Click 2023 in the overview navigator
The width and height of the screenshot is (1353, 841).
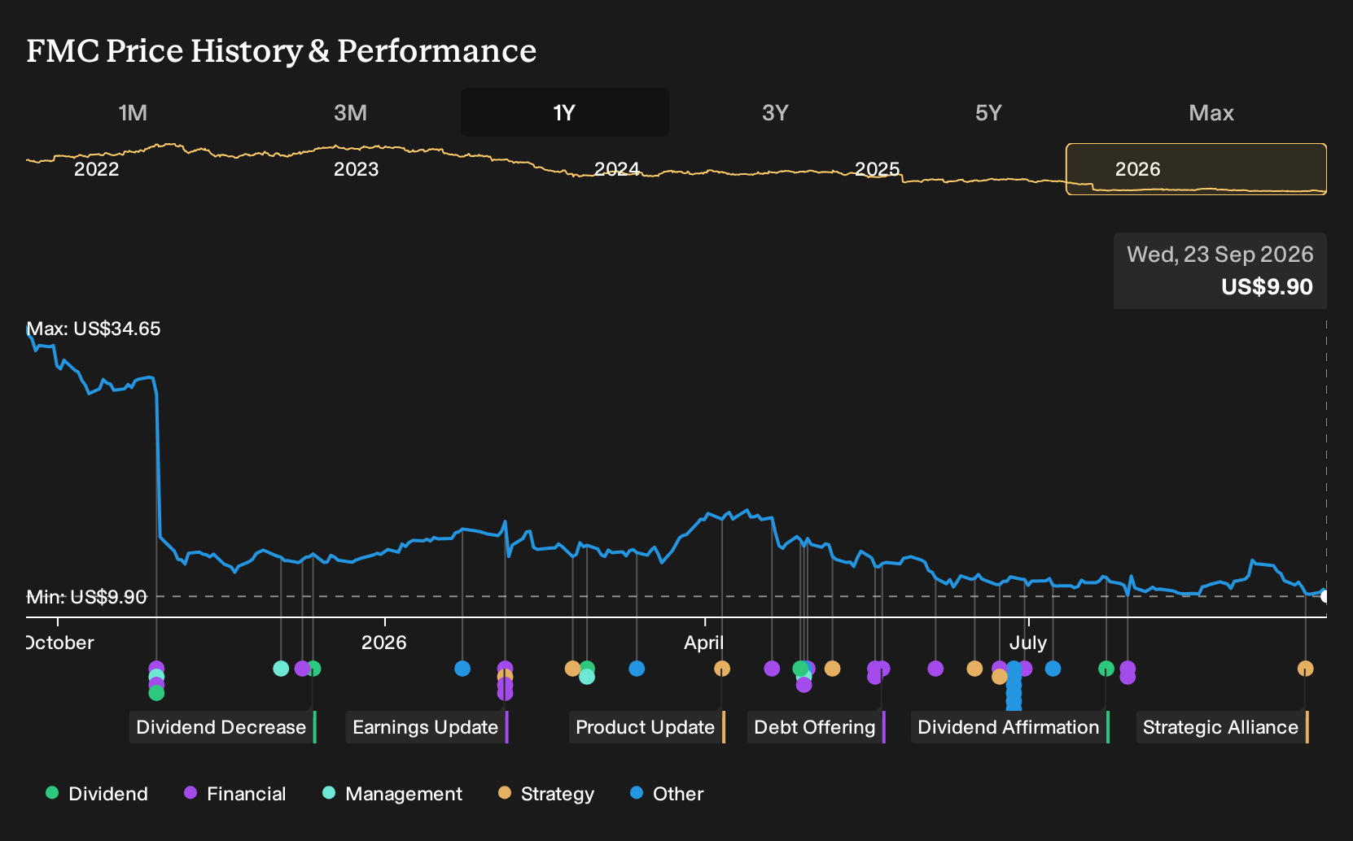coord(357,169)
